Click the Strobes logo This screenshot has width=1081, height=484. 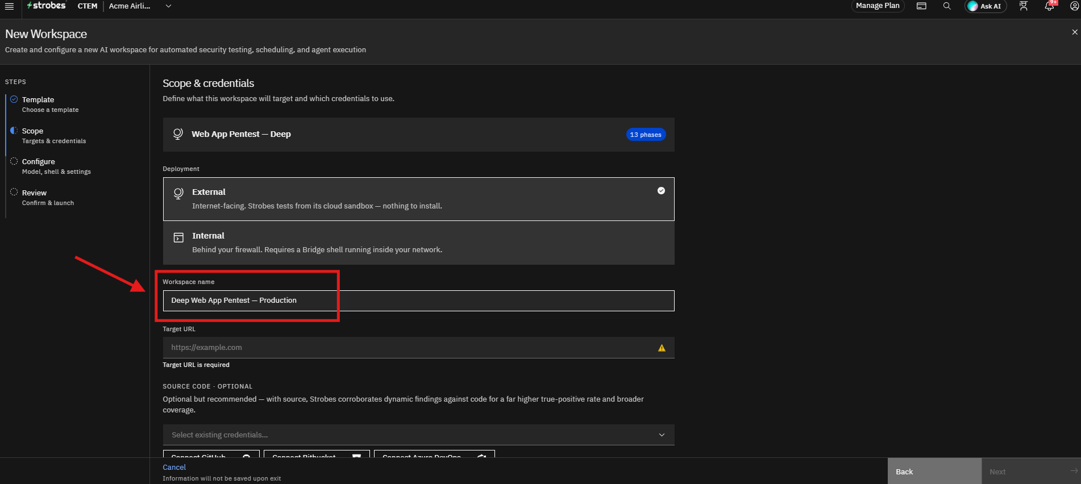click(47, 6)
